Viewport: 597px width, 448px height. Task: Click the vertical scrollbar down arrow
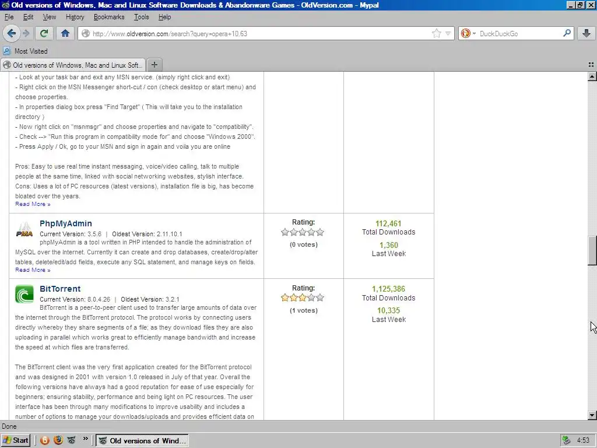click(x=592, y=415)
